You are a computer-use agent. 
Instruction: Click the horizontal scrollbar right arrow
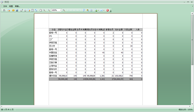190,106
